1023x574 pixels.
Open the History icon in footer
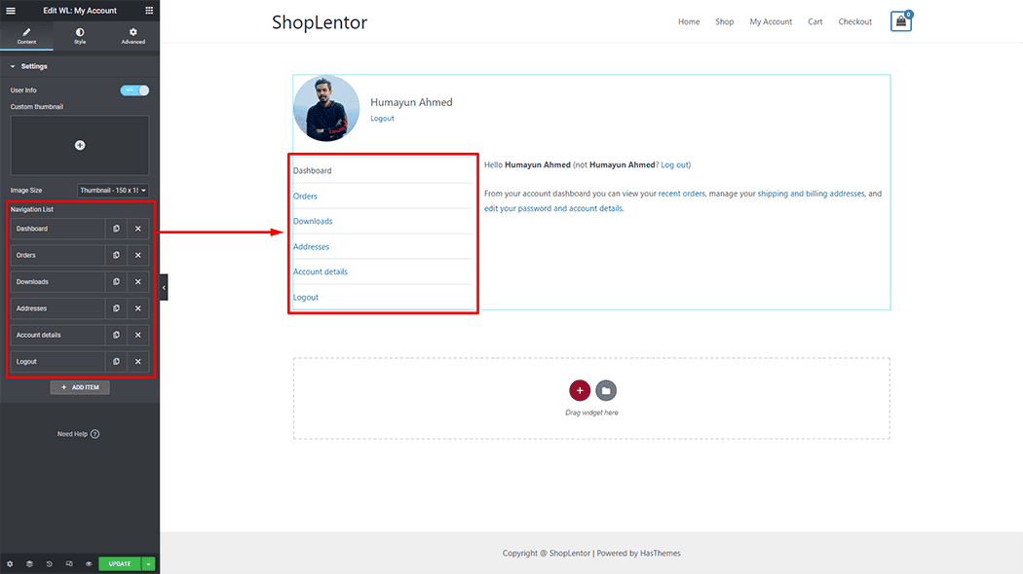coord(49,563)
